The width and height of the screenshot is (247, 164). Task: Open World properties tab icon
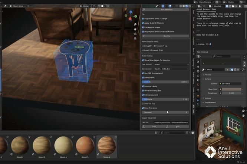click(198, 85)
